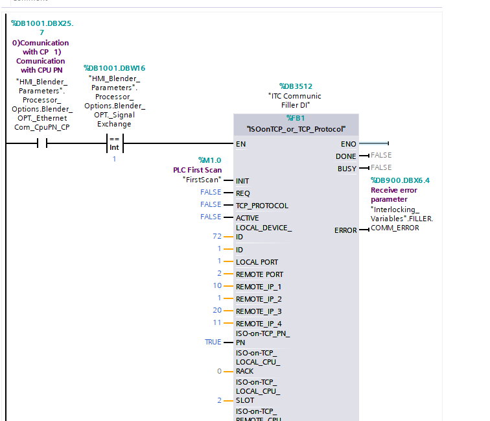Select the == Int comparator block

click(x=115, y=143)
